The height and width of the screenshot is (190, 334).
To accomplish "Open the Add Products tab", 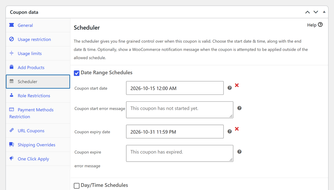I will (x=38, y=67).
